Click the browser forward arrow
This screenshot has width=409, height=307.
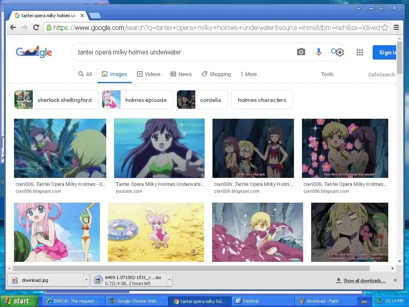pos(24,28)
